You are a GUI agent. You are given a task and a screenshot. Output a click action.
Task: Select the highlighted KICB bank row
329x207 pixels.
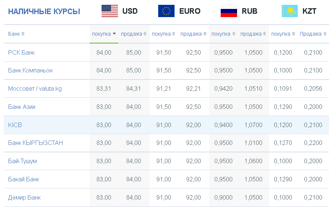(166, 125)
